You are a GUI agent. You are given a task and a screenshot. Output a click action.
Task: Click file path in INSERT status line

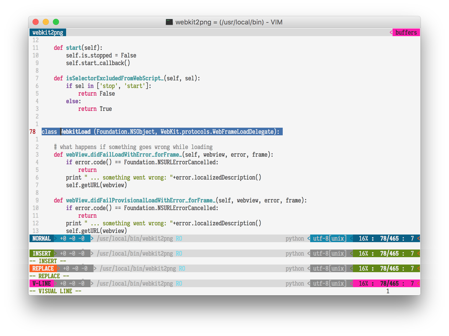click(135, 253)
